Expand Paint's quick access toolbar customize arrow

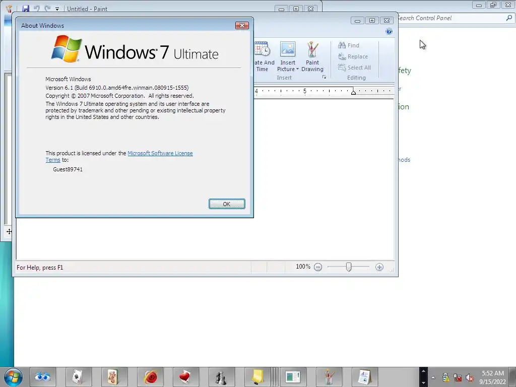click(x=57, y=9)
